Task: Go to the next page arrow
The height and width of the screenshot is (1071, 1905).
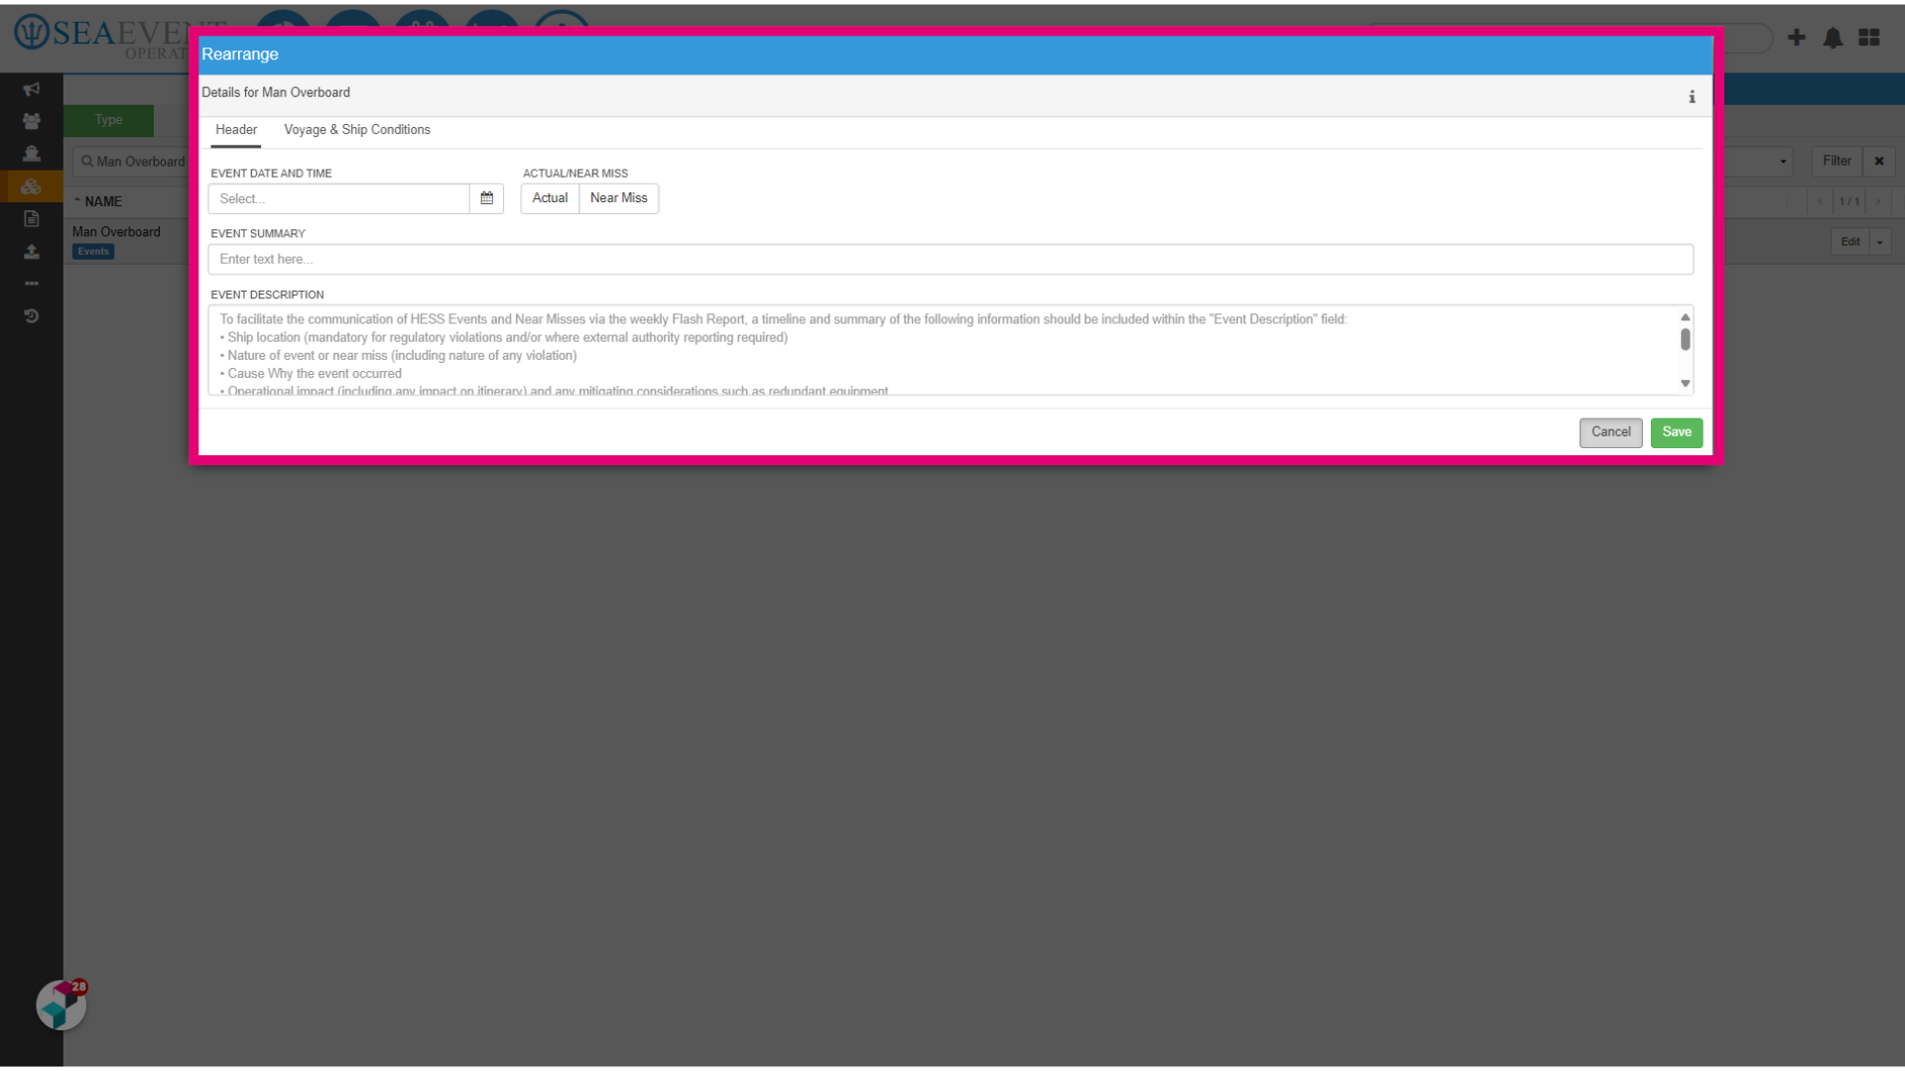Action: coord(1877,201)
